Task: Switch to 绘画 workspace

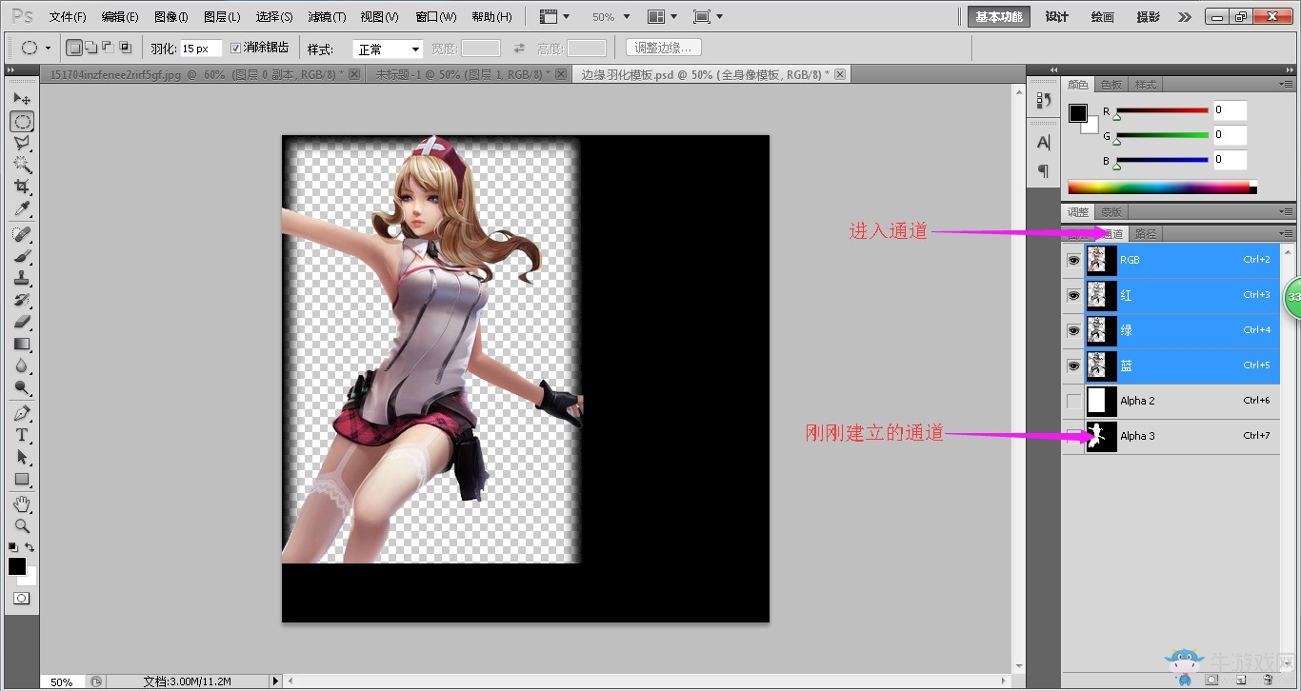Action: pos(1103,17)
